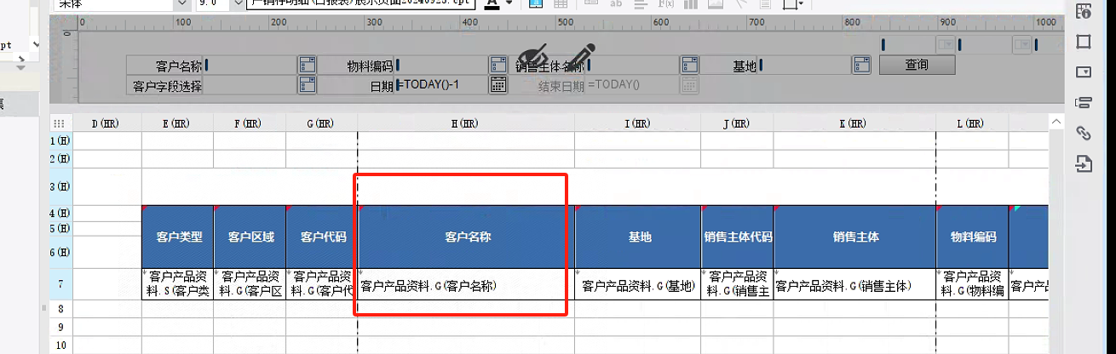Click into the 基地 parameter input field
Image resolution: width=1116 pixels, height=354 pixels.
point(806,66)
